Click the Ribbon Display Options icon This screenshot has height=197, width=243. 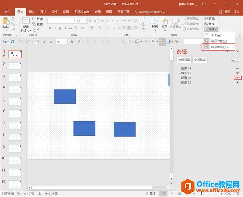[204, 4]
